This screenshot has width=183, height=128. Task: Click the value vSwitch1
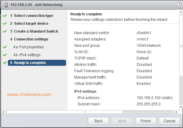pyautogui.click(x=144, y=33)
